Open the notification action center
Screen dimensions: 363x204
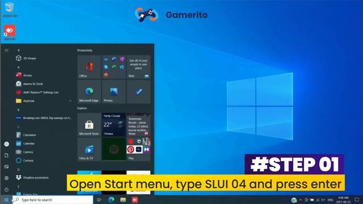357,200
